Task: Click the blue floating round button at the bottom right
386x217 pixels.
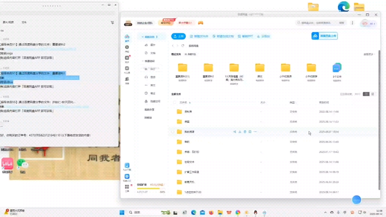Action: [x=357, y=200]
